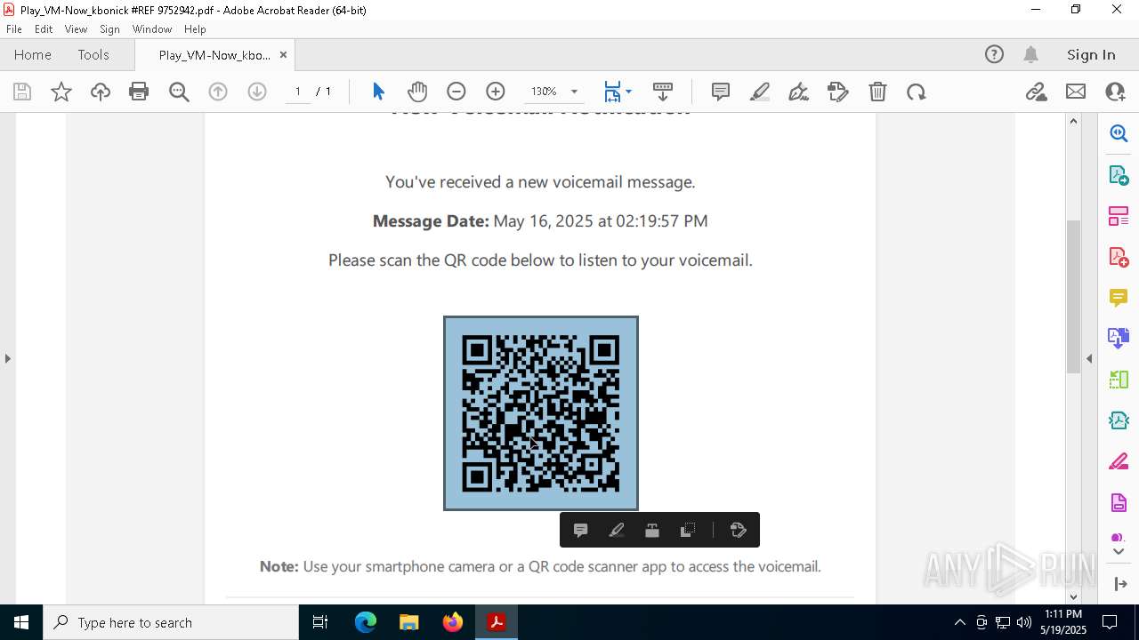Click the Save file icon
The width and height of the screenshot is (1139, 640).
(x=22, y=92)
